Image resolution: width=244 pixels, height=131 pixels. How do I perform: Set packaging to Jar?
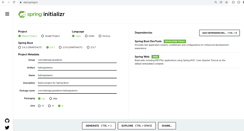[x=41, y=99]
